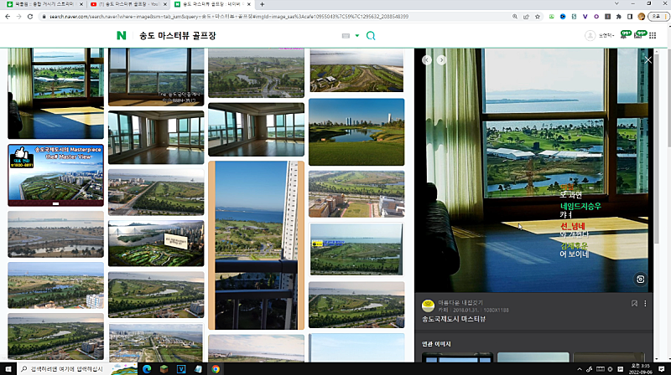Screen dimensions: 671x375
Task: Bookmark the image using the keep icon
Action: coord(634,303)
